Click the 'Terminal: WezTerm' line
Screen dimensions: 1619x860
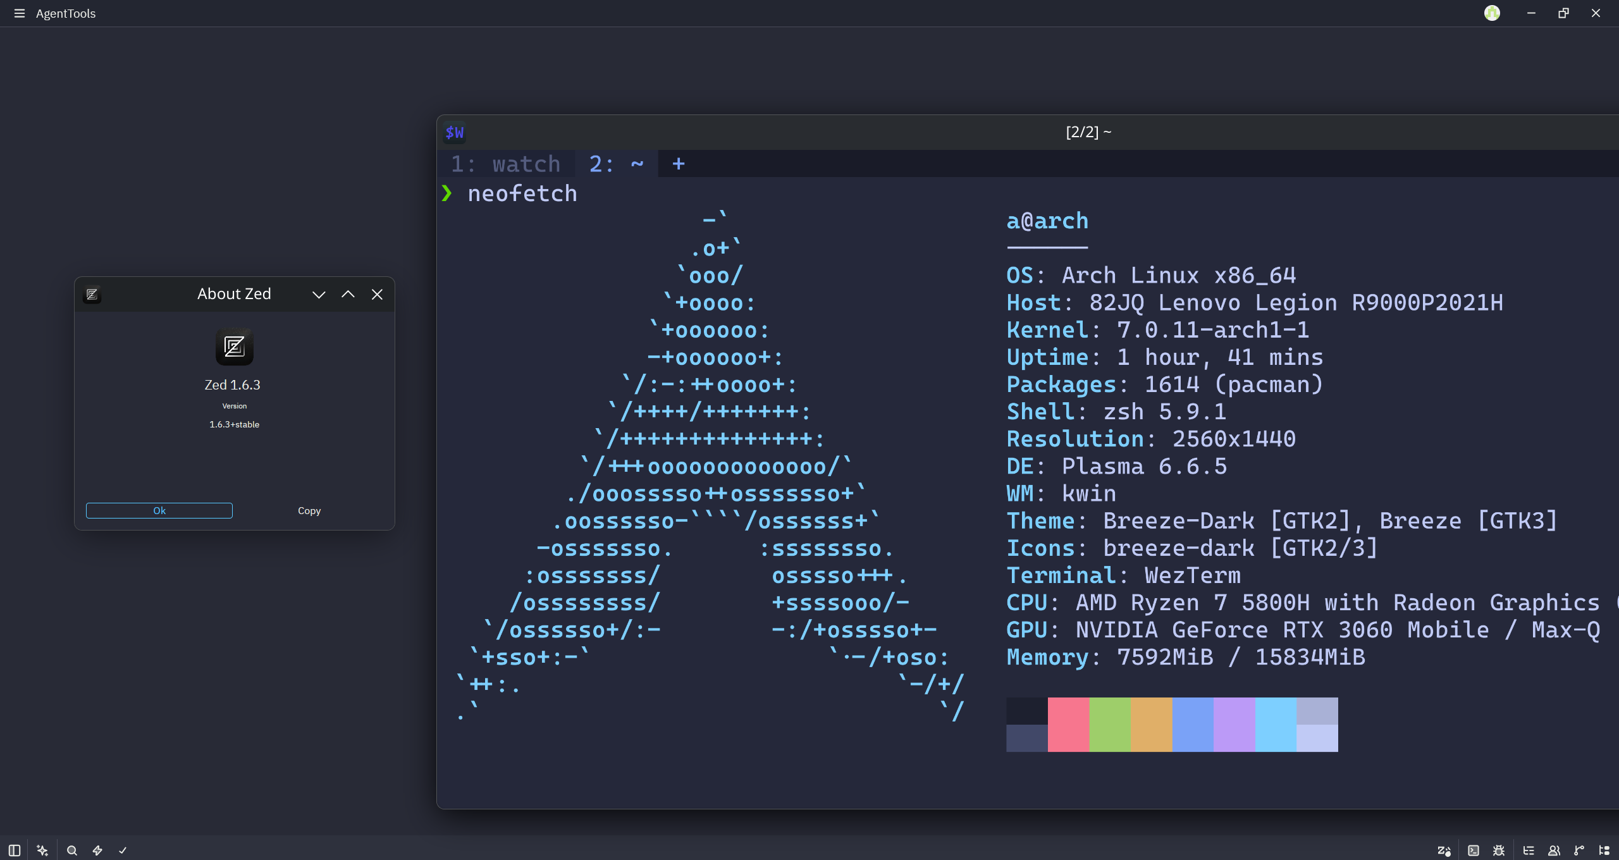pos(1124,575)
